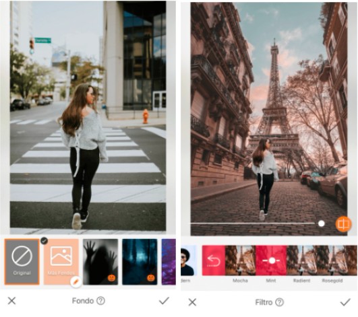Open help icon next to Filtro
Image resolution: width=358 pixels, height=317 pixels.
(280, 302)
